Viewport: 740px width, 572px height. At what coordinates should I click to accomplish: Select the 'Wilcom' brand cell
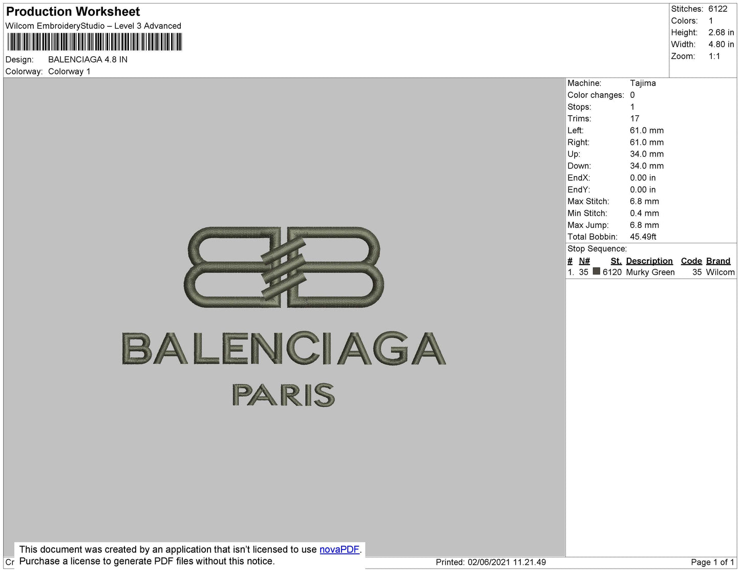coord(721,272)
